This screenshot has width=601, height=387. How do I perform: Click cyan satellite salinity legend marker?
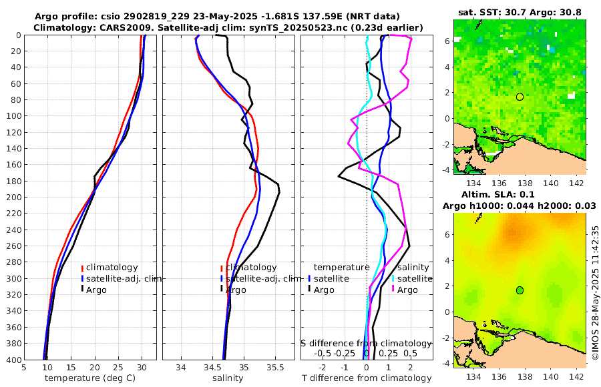coord(393,278)
